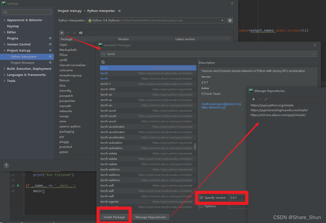Select Plugins in settings tree
The height and width of the screenshot is (223, 326).
pyautogui.click(x=12, y=38)
